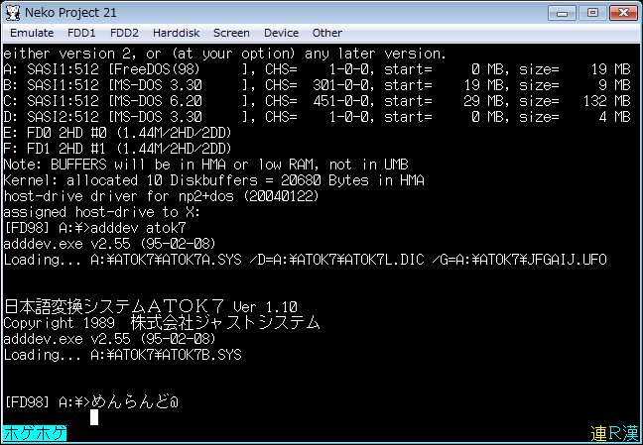
Task: Click the 日本語変換システムATOK7 Ver 1.10 line
Action: (x=151, y=306)
